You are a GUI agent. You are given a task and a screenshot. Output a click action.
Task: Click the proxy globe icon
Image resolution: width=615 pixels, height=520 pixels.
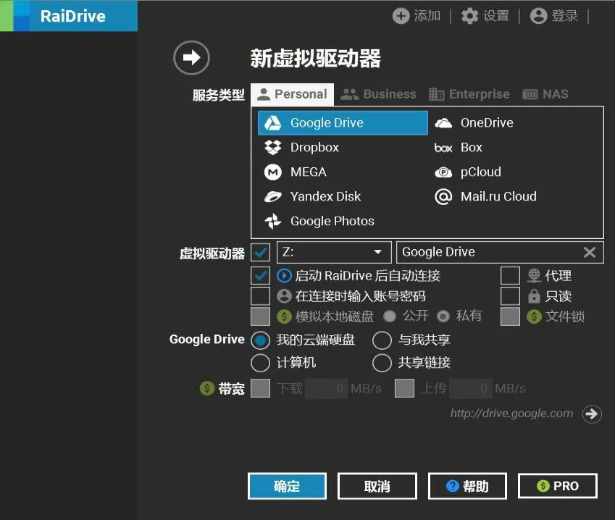(x=534, y=276)
